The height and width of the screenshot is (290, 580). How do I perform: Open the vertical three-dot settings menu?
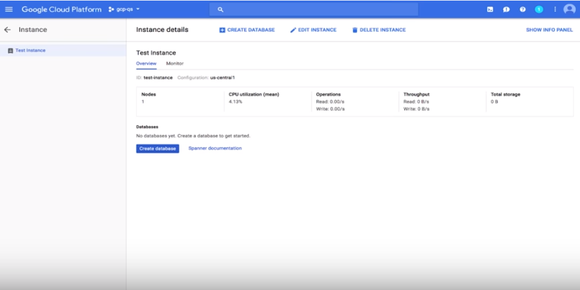coord(555,10)
